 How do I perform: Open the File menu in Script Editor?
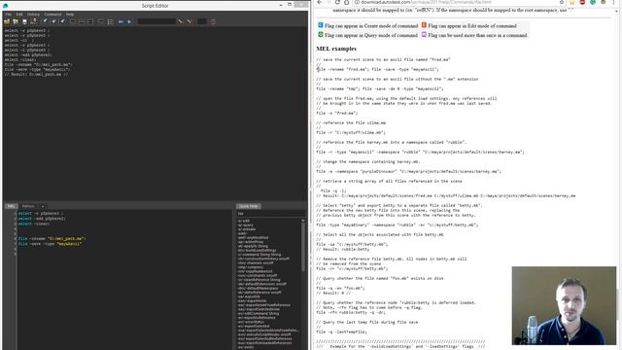[x=9, y=15]
